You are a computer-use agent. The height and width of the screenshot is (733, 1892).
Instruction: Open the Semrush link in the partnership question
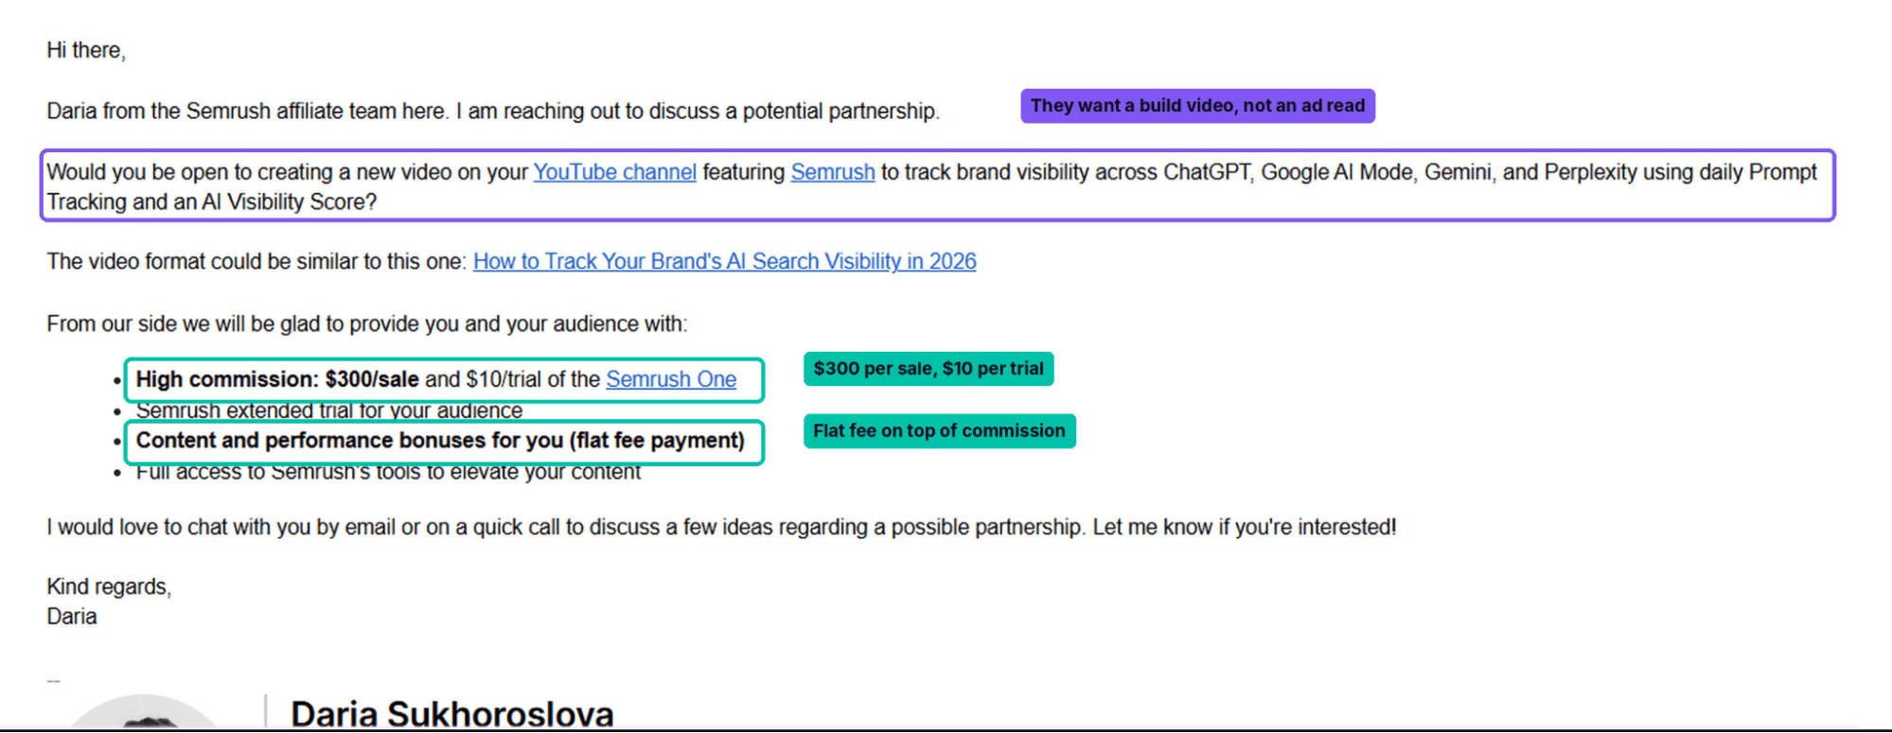[x=833, y=172]
